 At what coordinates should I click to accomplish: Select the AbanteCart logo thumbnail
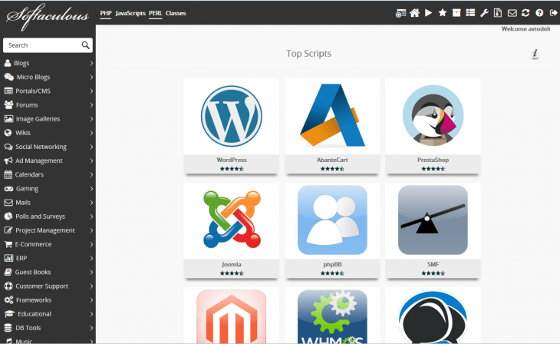(332, 115)
